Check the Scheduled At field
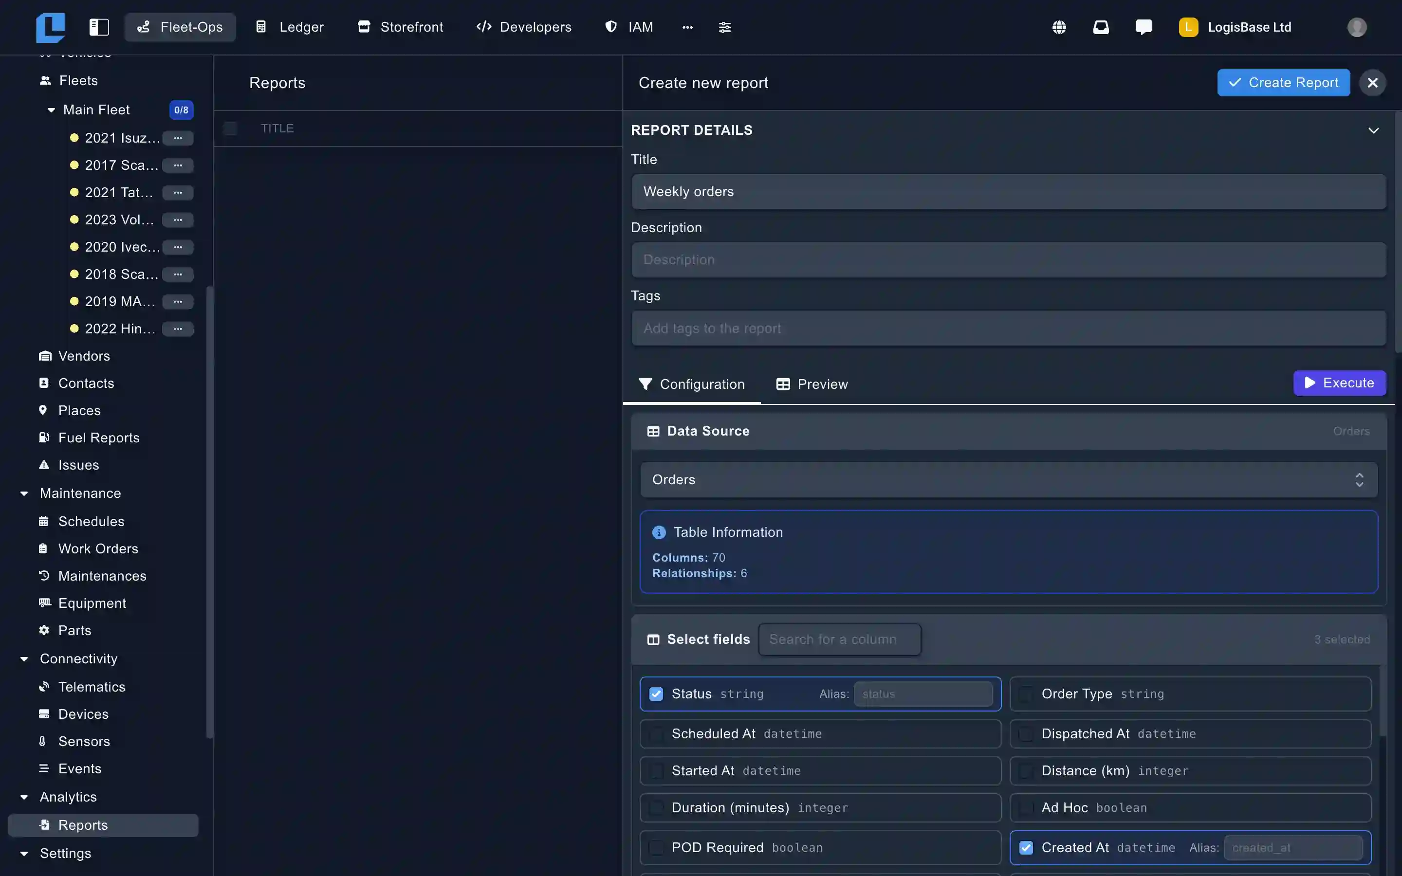1402x876 pixels. coord(656,733)
